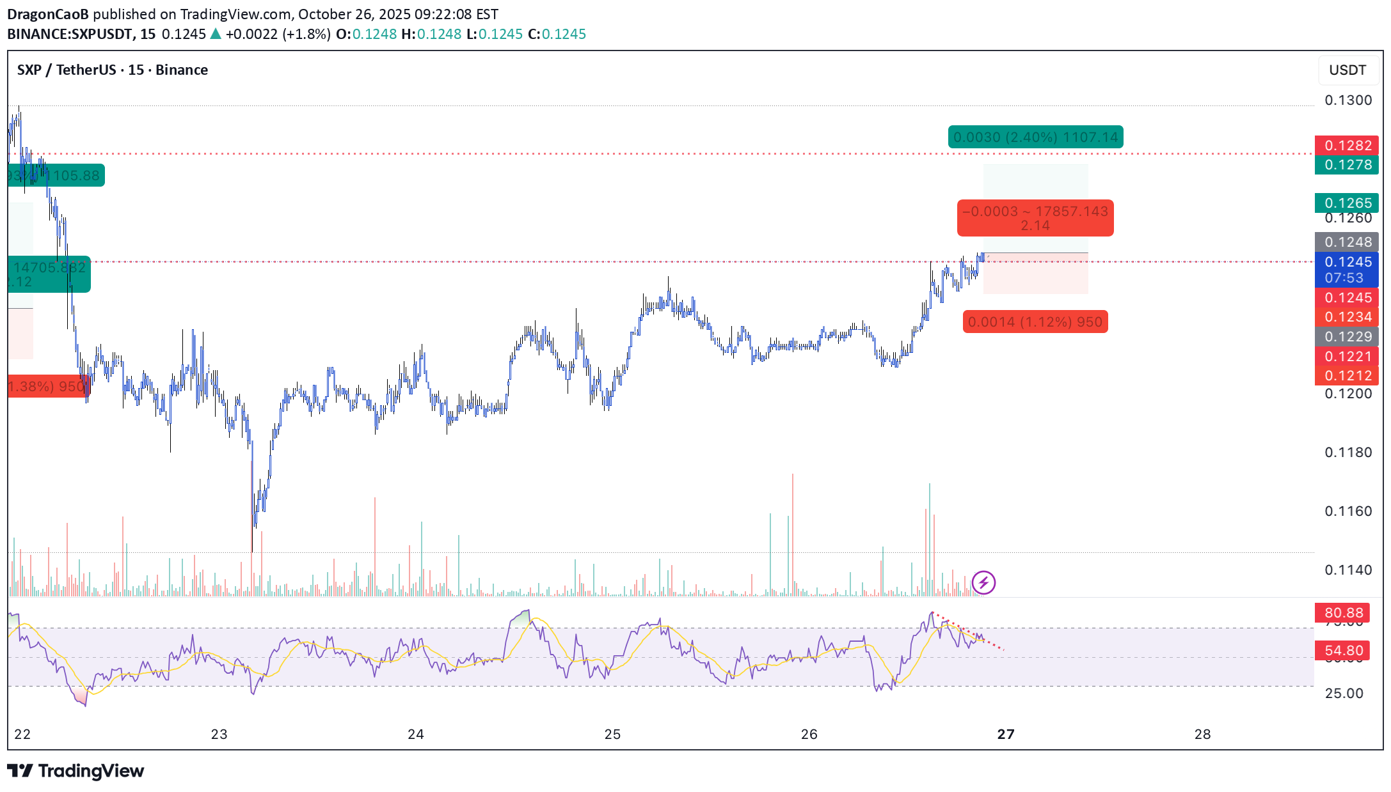The width and height of the screenshot is (1391, 792).
Task: Click the red 0.1212 price label
Action: tap(1347, 376)
